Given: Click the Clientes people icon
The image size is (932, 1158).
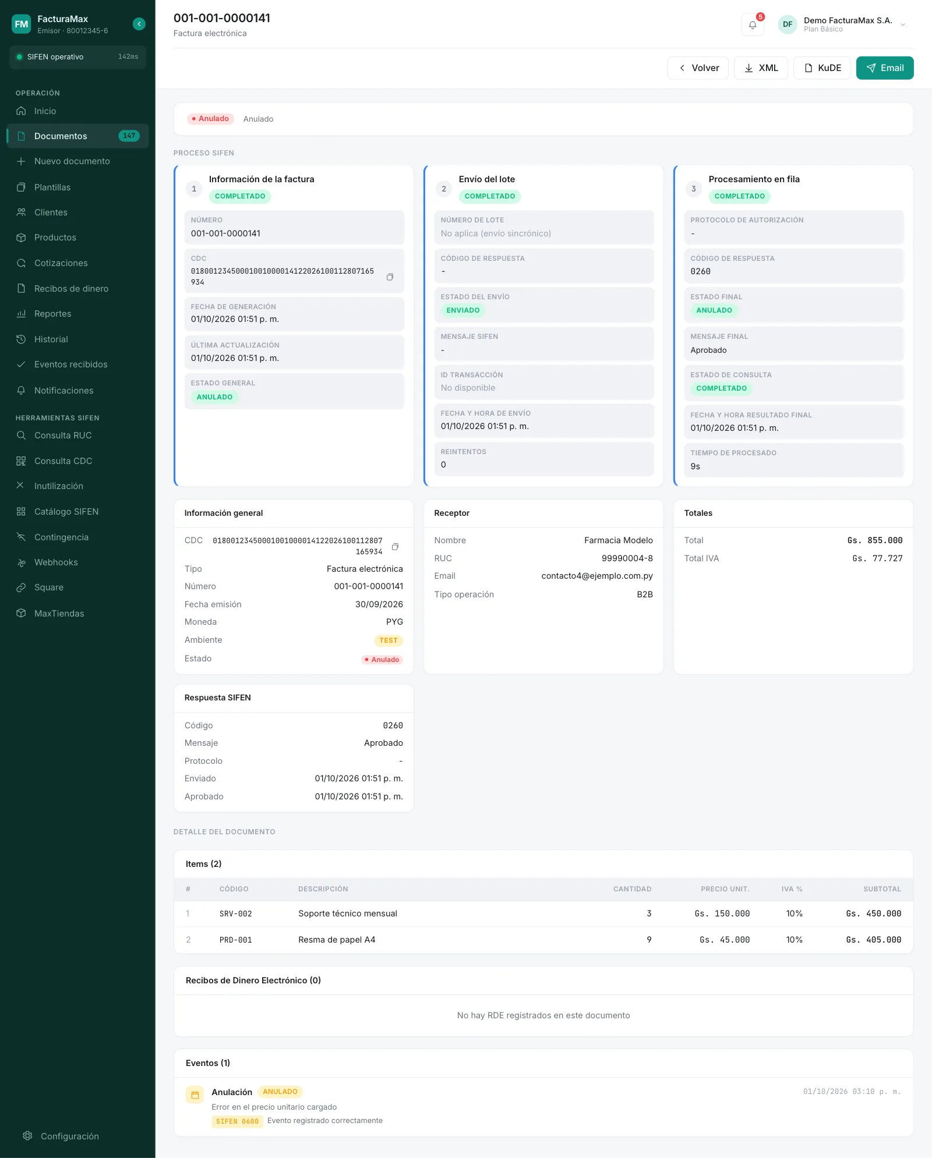Looking at the screenshot, I should [x=21, y=213].
